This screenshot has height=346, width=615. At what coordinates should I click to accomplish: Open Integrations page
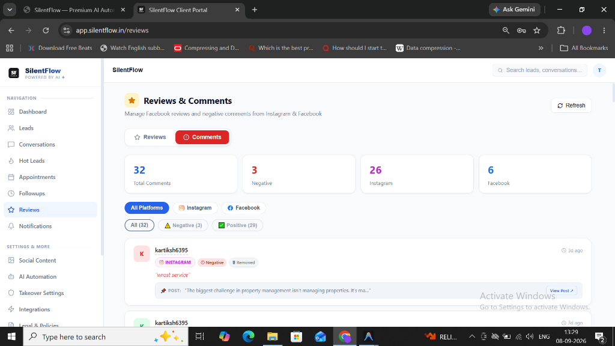pyautogui.click(x=50, y=309)
